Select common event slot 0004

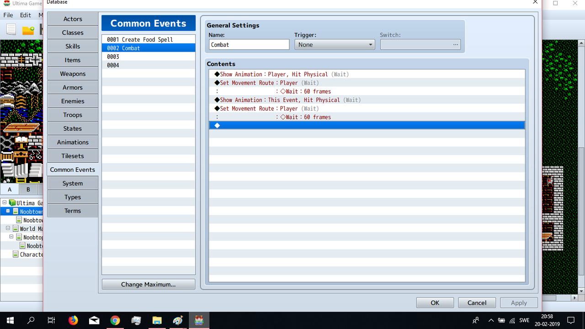149,65
